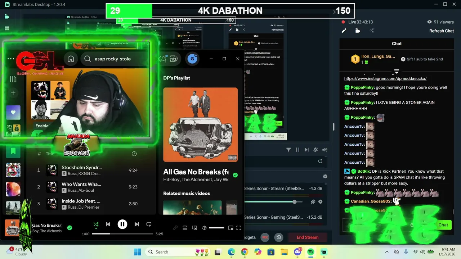Open Spotify miniplayer icon
This screenshot has height=259, width=461.
[230, 228]
